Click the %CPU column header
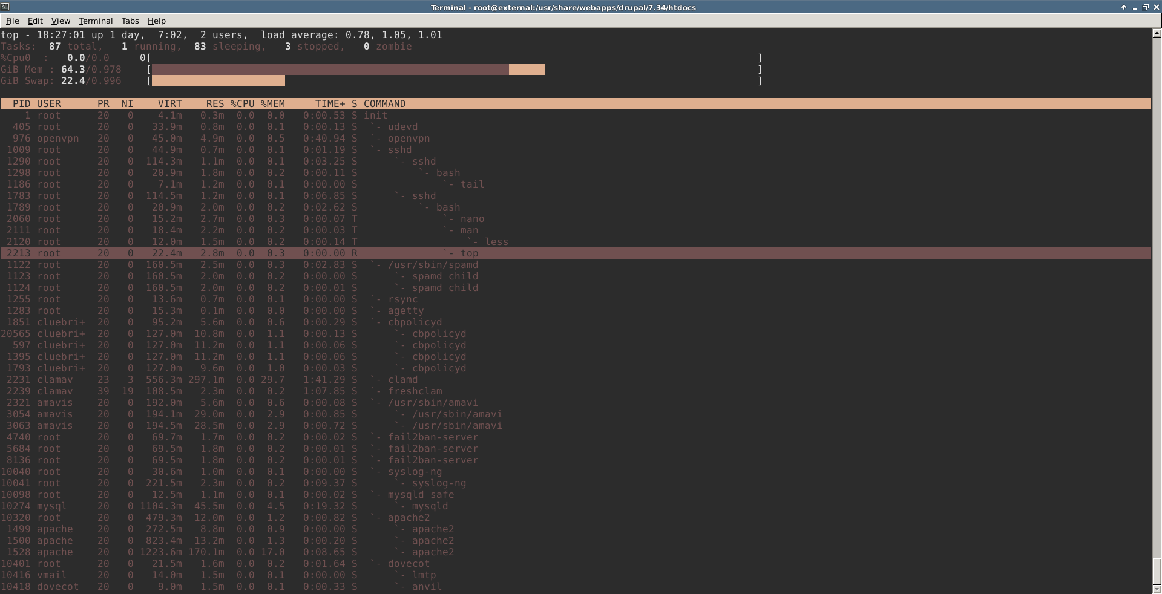This screenshot has width=1162, height=594. tap(242, 104)
